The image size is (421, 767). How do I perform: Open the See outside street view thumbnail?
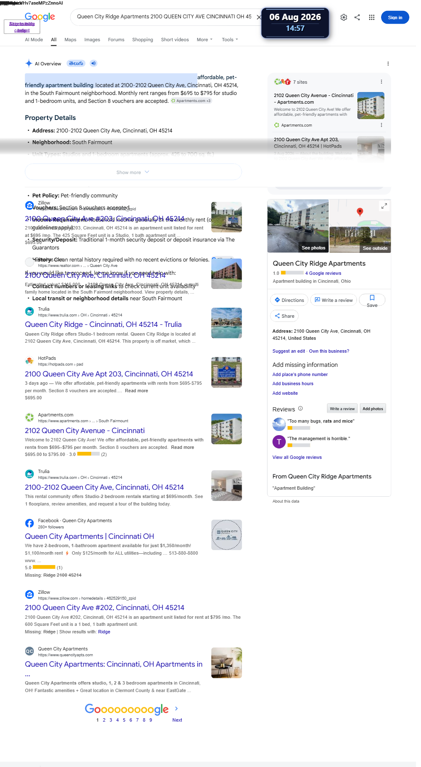pyautogui.click(x=360, y=240)
